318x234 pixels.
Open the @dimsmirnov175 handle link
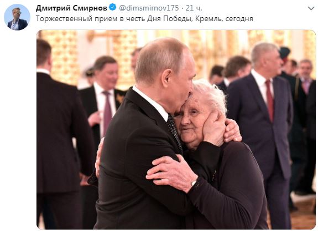(149, 8)
